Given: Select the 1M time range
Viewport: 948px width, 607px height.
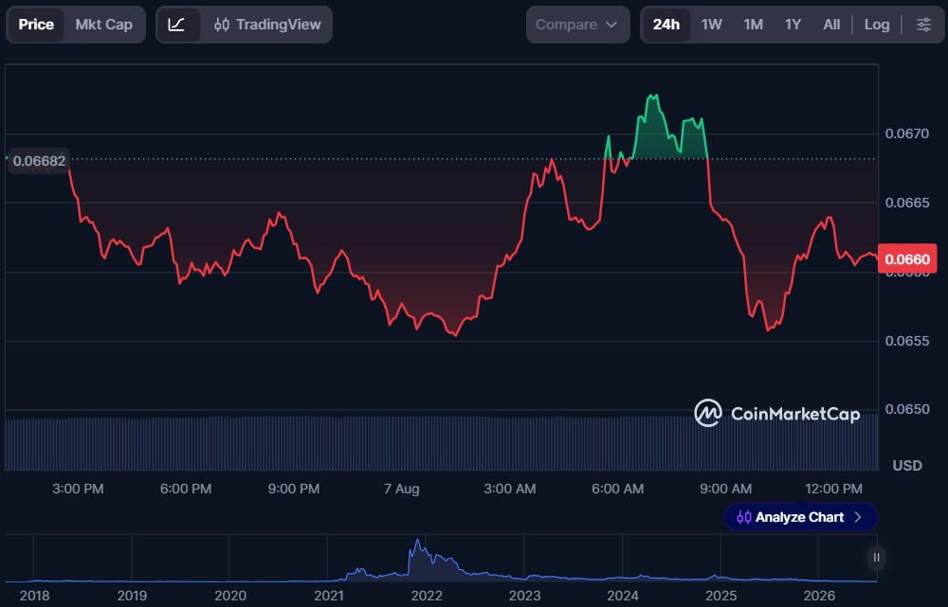Looking at the screenshot, I should (x=754, y=25).
